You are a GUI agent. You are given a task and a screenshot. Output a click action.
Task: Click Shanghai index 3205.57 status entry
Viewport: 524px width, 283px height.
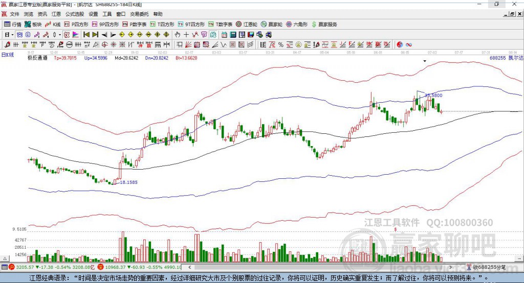tap(52, 267)
